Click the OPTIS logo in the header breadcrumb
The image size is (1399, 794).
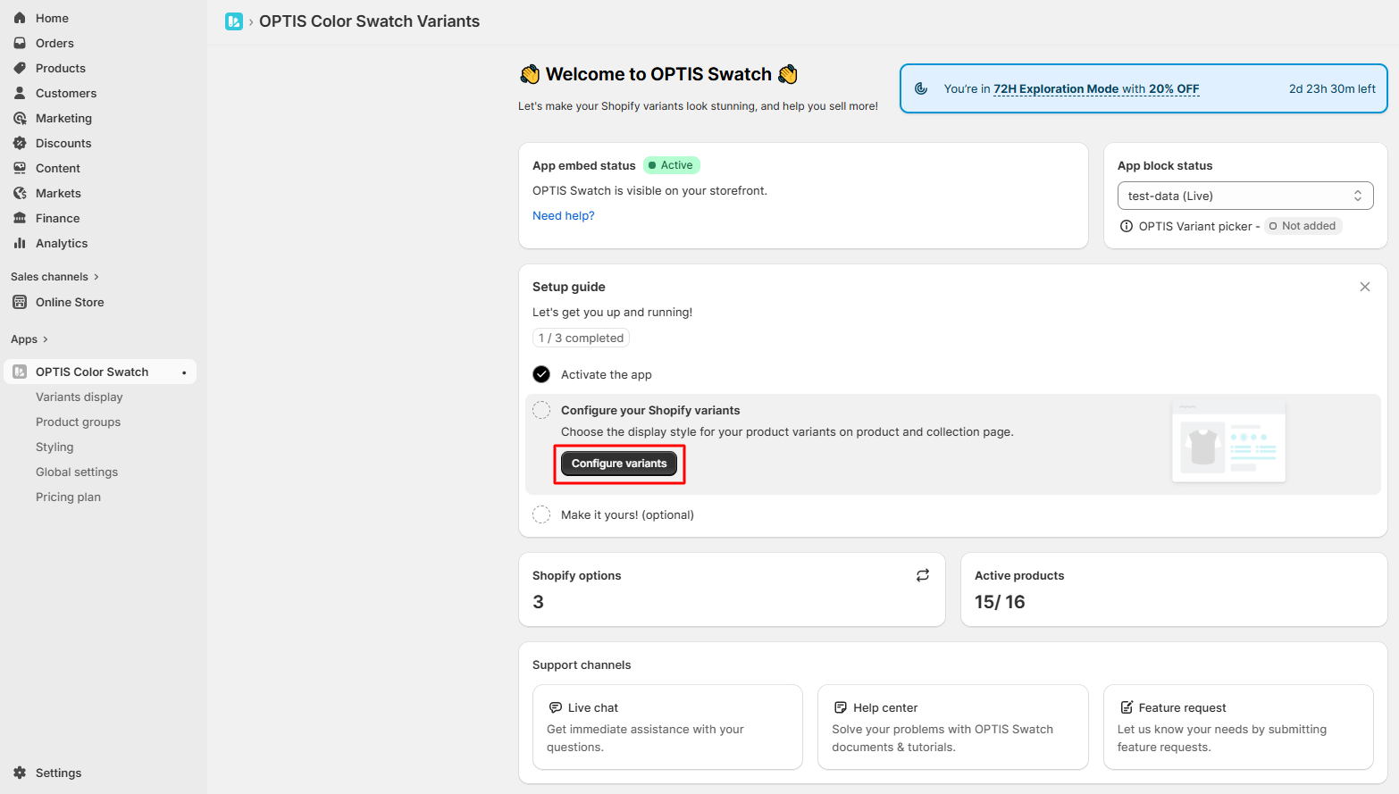[x=234, y=21]
